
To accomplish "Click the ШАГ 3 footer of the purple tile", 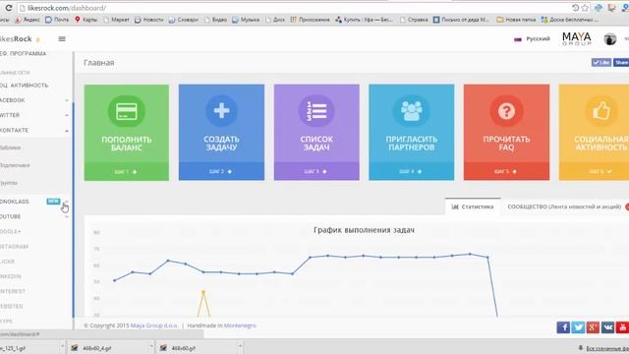I will tap(316, 171).
